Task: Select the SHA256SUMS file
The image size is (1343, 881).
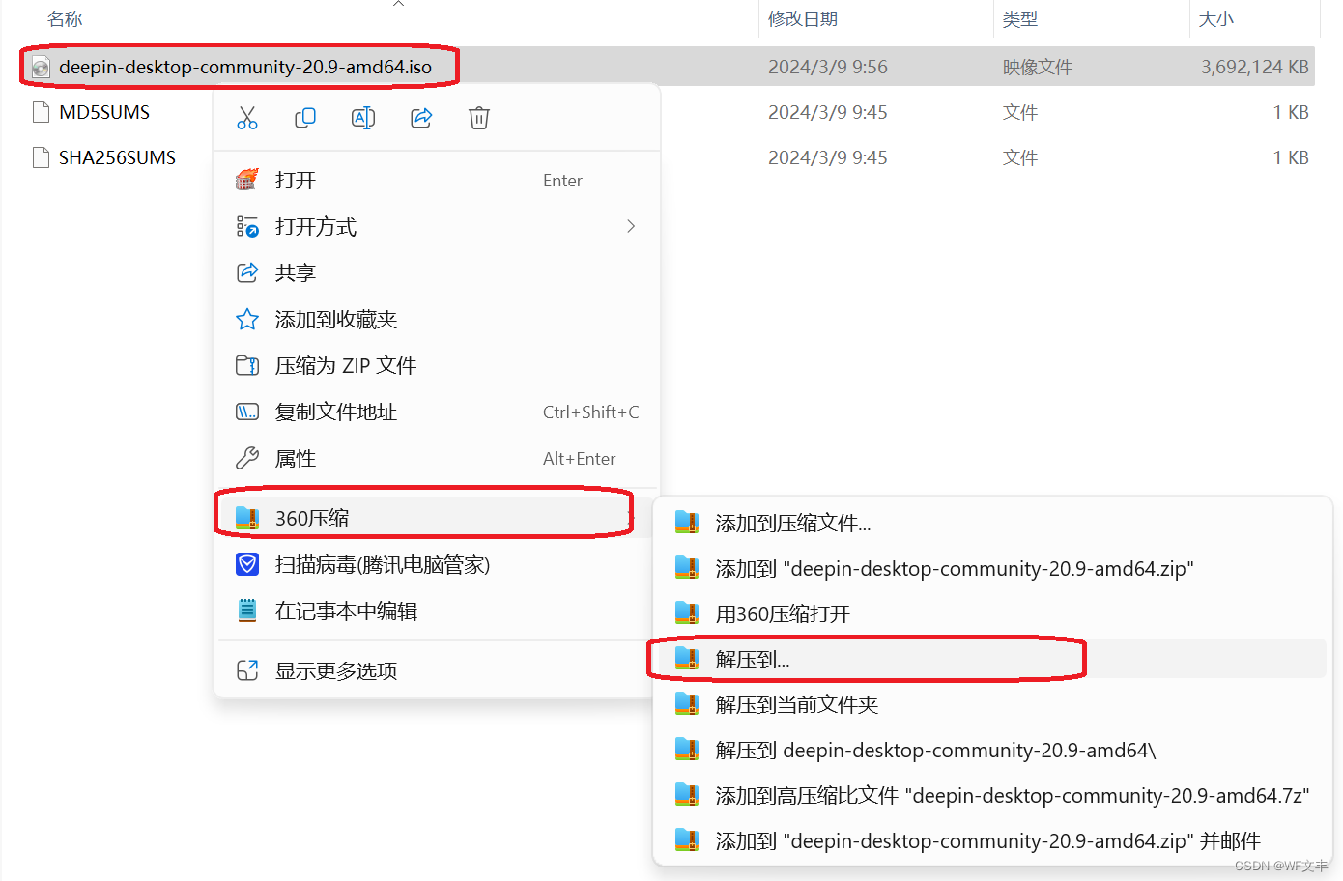Action: click(117, 157)
